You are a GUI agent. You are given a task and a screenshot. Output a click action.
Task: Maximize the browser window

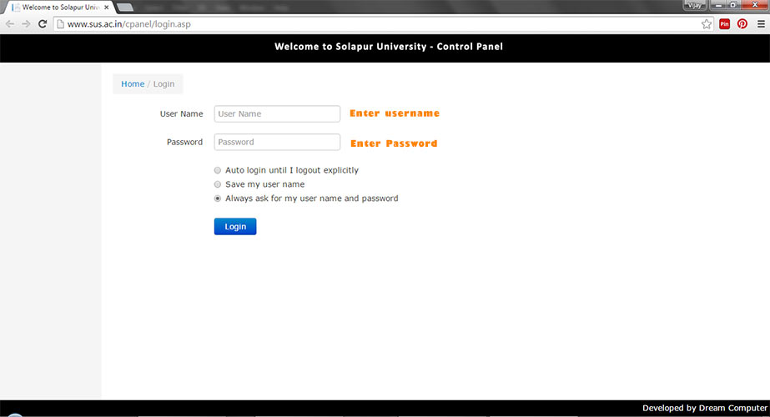[x=732, y=5]
